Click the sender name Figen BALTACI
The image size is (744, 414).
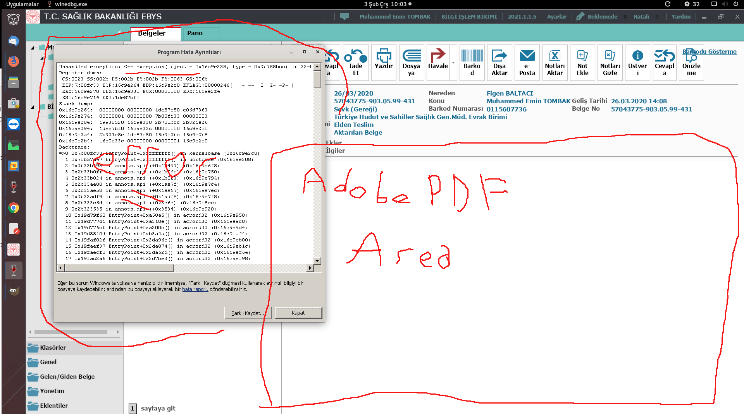coord(510,94)
